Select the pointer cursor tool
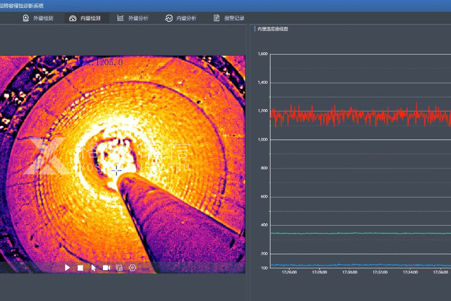Viewport: 451px width, 301px height. 93,268
